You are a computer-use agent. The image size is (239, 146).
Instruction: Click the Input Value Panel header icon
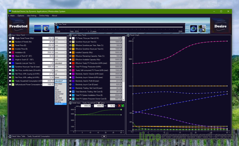pos(10,35)
